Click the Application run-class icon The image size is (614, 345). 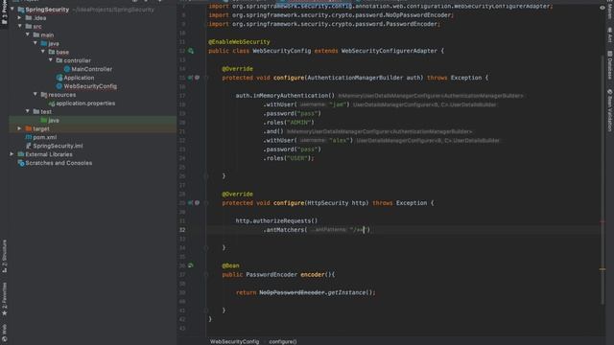pos(59,78)
